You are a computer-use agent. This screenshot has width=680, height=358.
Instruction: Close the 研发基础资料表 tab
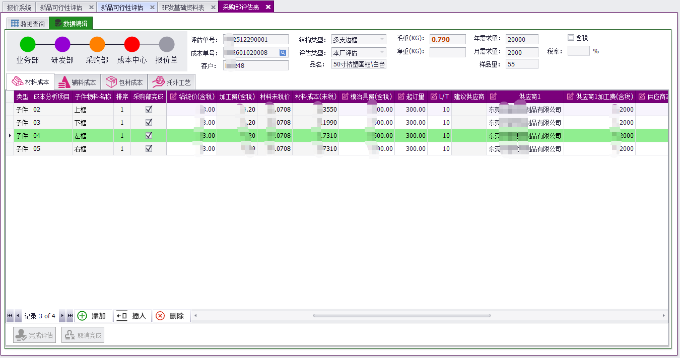pyautogui.click(x=213, y=8)
